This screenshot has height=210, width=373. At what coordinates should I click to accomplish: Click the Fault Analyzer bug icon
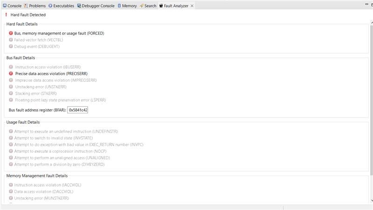[x=161, y=6]
